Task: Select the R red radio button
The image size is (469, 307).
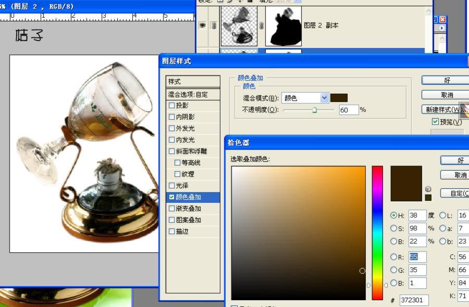Action: pyautogui.click(x=393, y=257)
